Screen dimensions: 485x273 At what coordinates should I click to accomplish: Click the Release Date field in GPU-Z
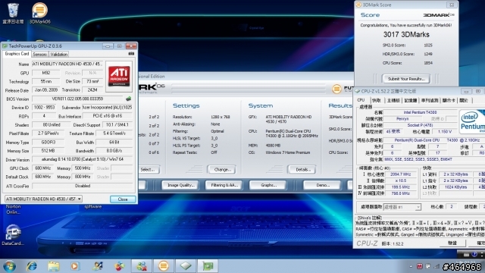(x=45, y=90)
